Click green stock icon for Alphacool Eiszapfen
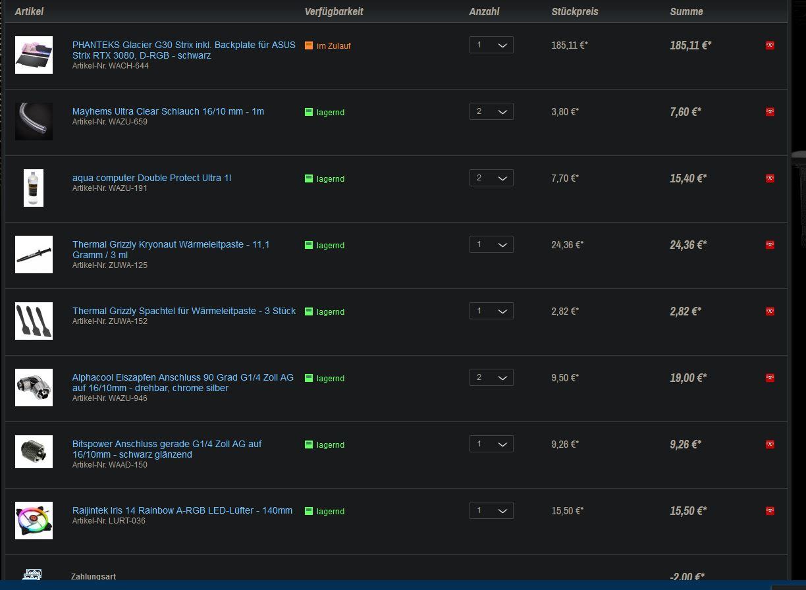Screen dimensions: 806x590 coord(309,378)
